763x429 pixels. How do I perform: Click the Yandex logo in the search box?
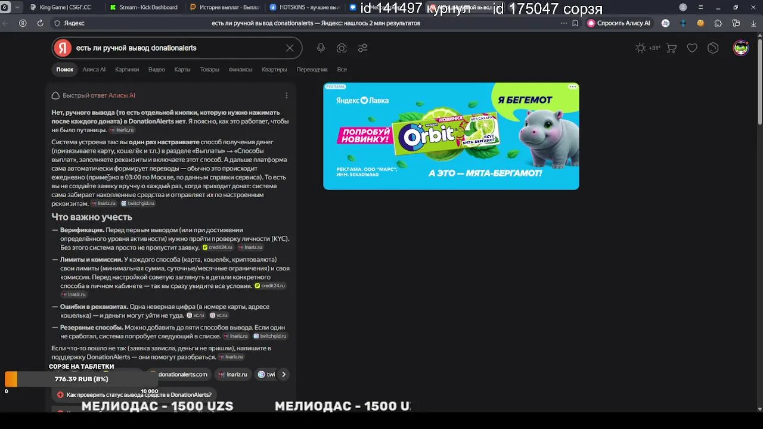pyautogui.click(x=63, y=48)
